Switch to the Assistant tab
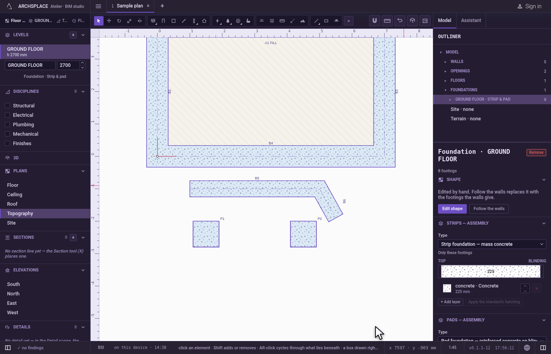Viewport: 551px width, 354px height. coord(471,20)
